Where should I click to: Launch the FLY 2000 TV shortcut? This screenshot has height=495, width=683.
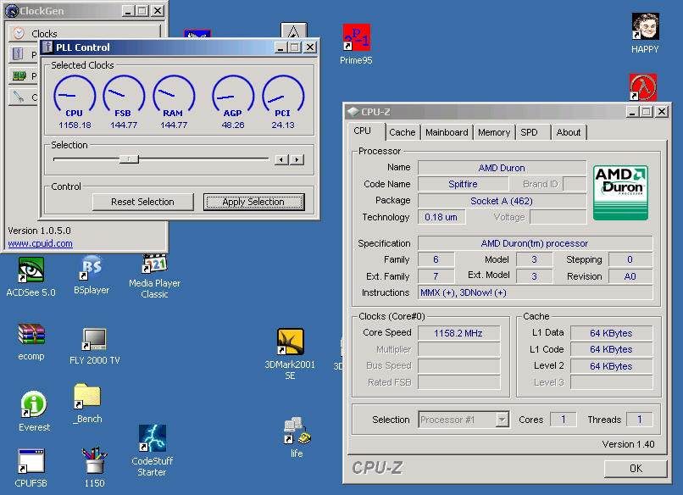point(94,341)
